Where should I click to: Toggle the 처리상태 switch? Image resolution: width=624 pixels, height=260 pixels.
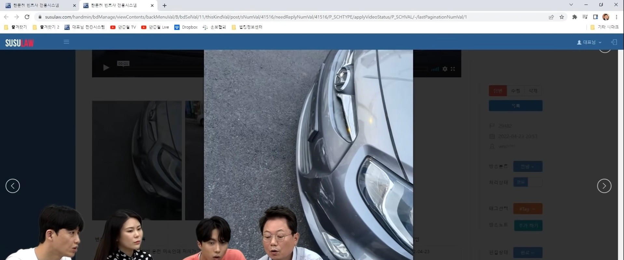tap(527, 182)
